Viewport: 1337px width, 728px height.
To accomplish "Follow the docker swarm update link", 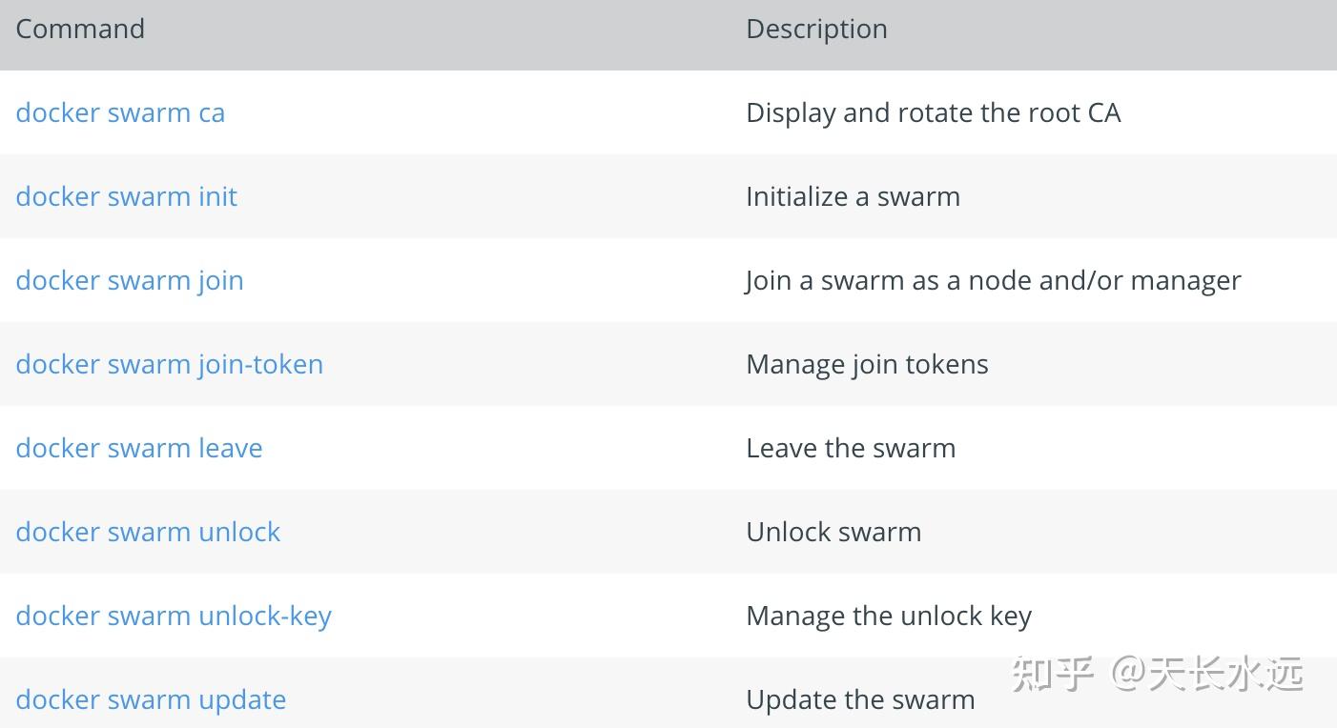I will click(151, 699).
